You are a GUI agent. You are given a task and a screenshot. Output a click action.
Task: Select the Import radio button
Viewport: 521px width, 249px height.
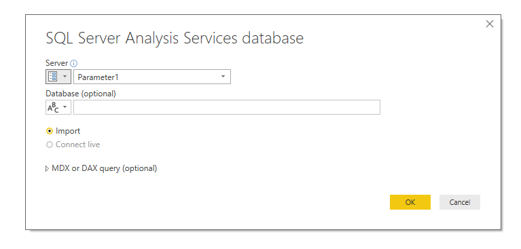coord(50,131)
